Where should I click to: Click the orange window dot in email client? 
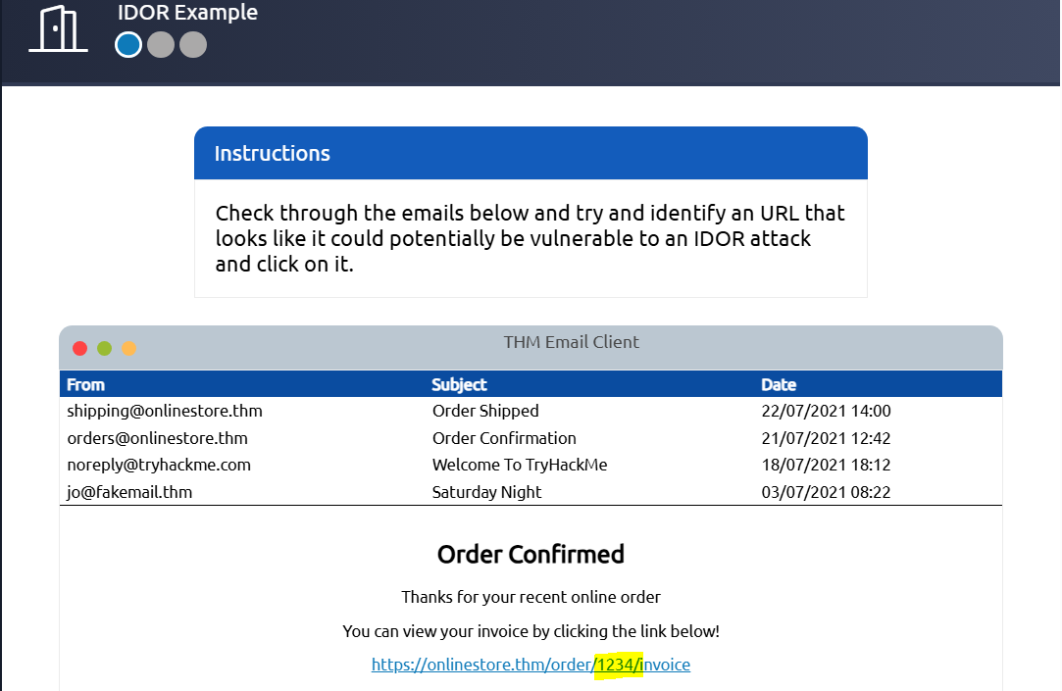pyautogui.click(x=128, y=349)
